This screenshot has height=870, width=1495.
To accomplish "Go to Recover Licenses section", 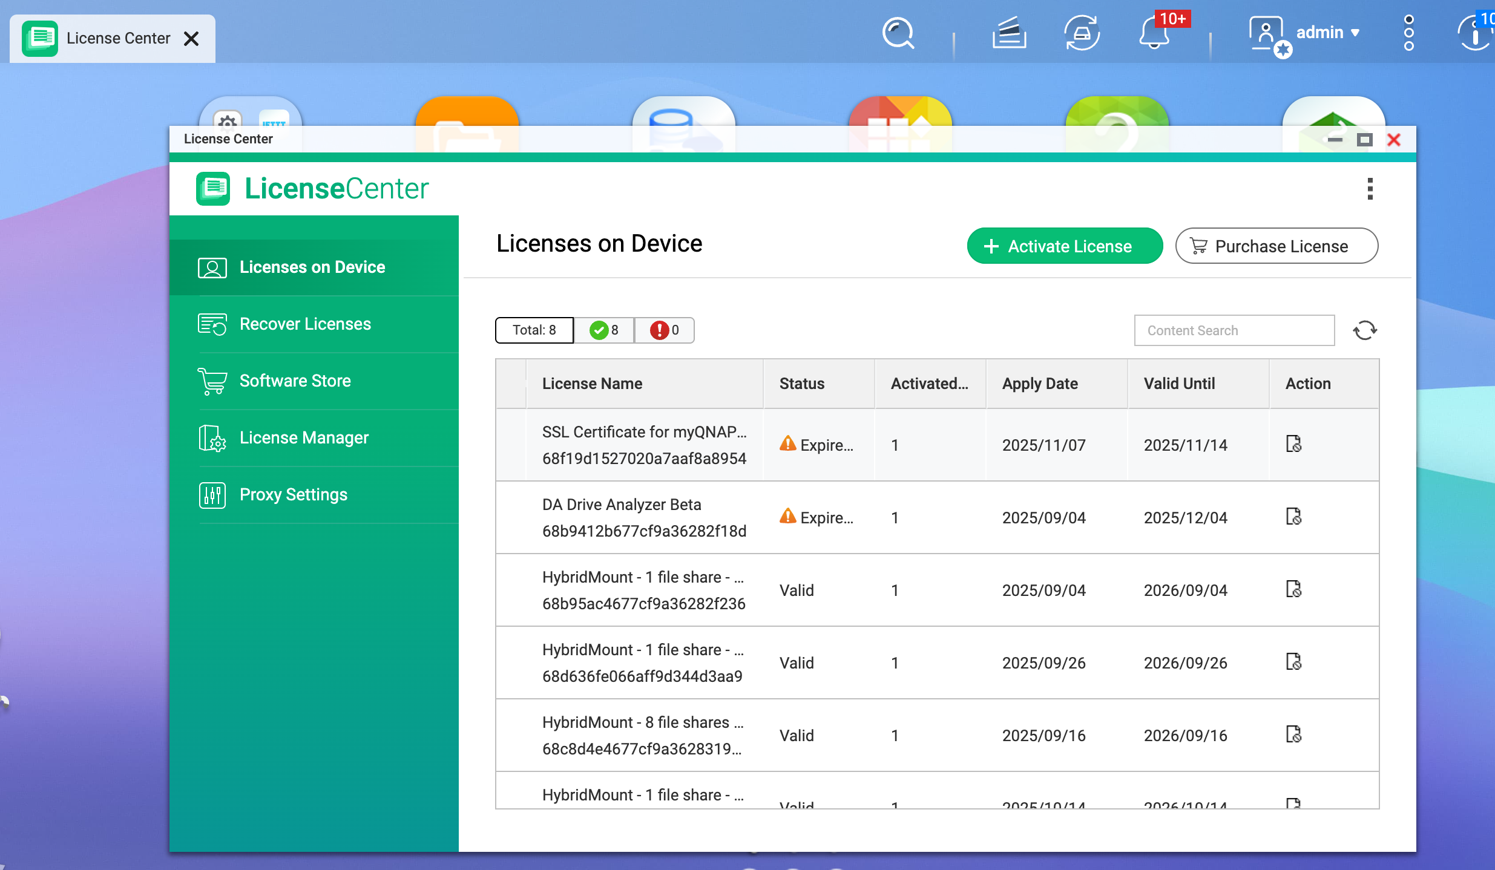I will pos(305,324).
